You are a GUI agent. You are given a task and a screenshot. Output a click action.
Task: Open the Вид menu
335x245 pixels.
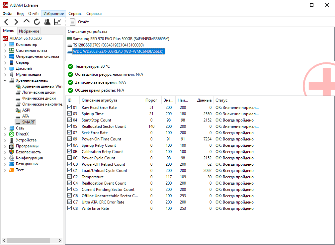pos(20,14)
